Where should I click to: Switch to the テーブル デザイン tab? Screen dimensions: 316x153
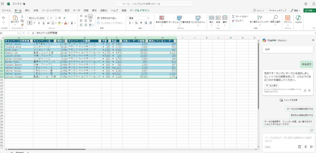140,10
